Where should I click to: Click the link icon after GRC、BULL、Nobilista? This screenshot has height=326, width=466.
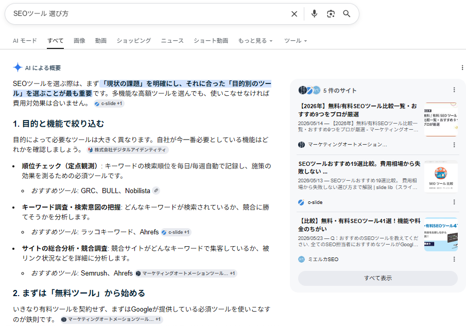pos(156,191)
